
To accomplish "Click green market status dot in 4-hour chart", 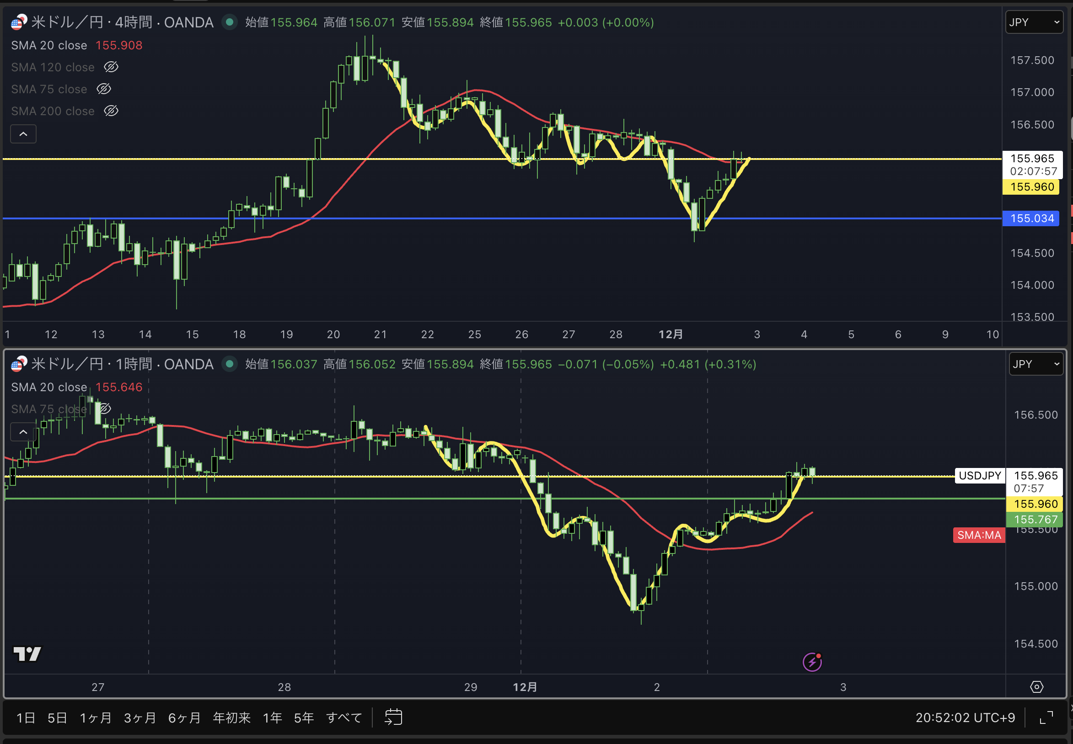I will [229, 22].
